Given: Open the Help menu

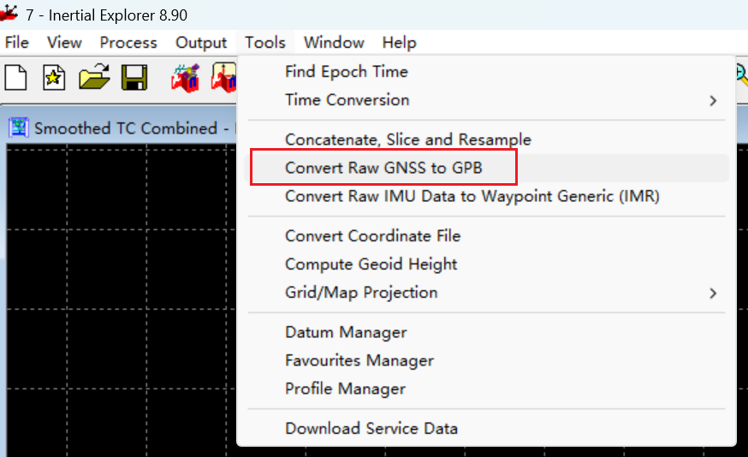Looking at the screenshot, I should (x=400, y=43).
